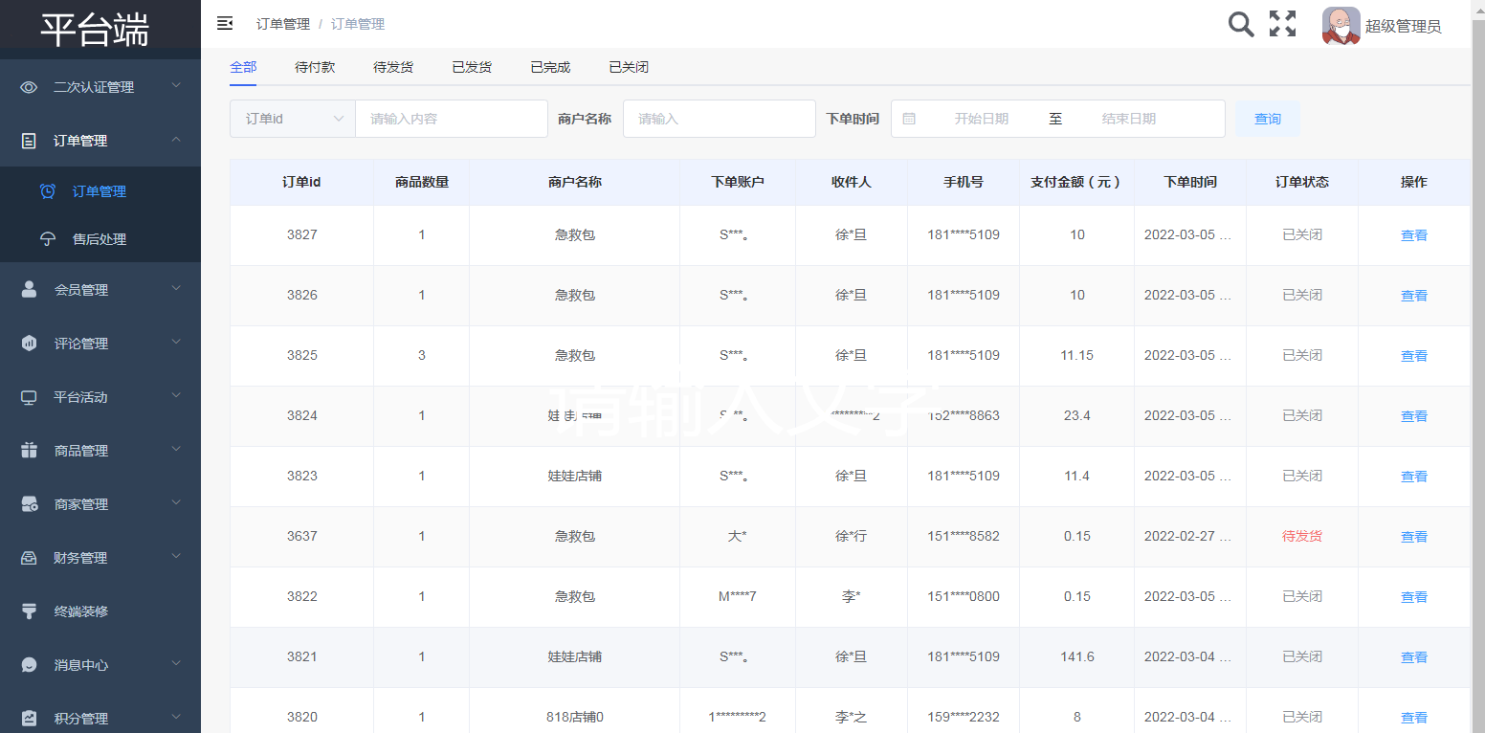This screenshot has width=1485, height=733.
Task: Click the 商品管理 gift icon
Action: tap(29, 451)
